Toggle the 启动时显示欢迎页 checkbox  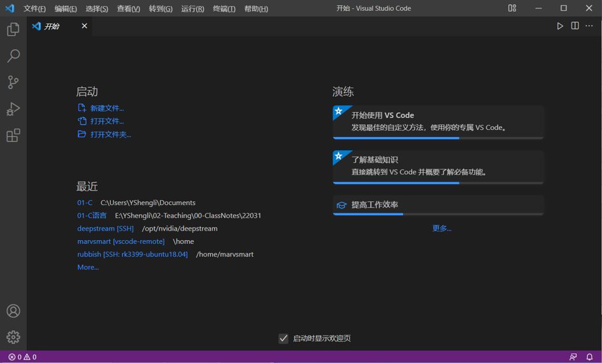coord(283,338)
